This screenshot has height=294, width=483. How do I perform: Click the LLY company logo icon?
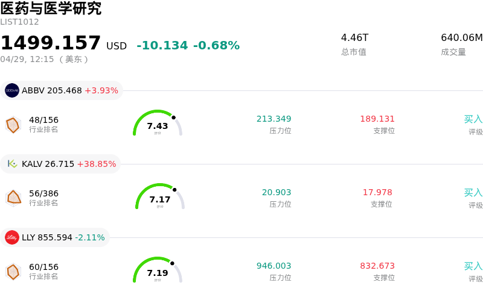[12, 237]
